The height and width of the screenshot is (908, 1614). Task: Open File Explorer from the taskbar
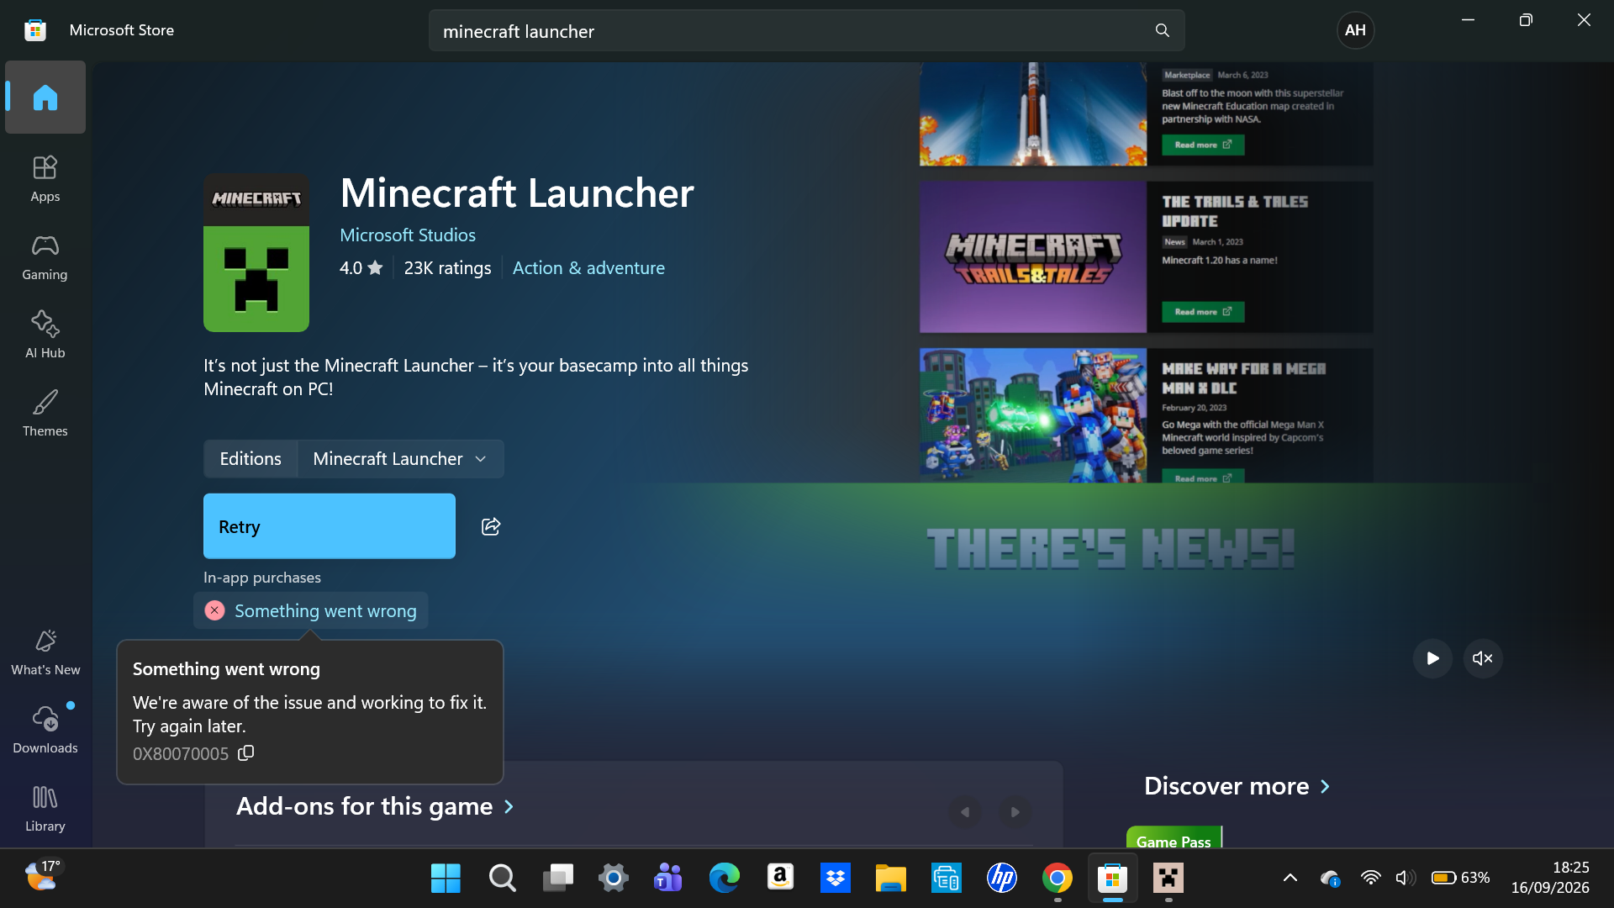[890, 878]
